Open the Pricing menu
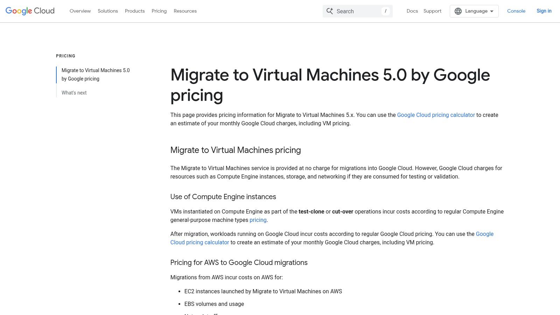 159,11
